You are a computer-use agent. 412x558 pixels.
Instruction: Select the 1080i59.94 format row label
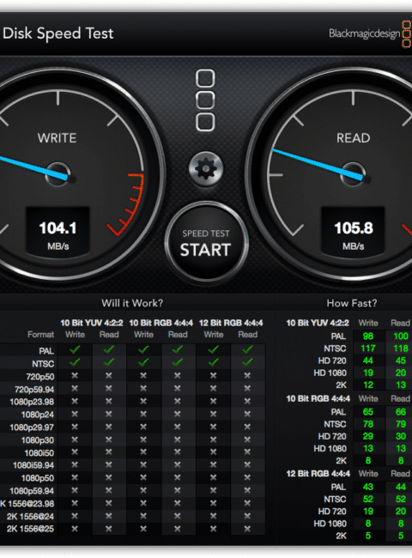(x=33, y=465)
